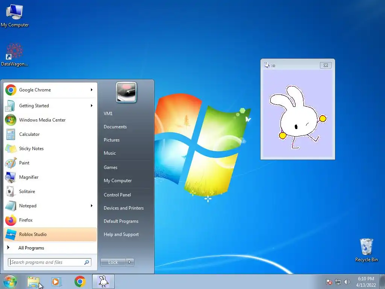Open the Notepad icon
Screen dimensions: 385x289
click(11, 206)
